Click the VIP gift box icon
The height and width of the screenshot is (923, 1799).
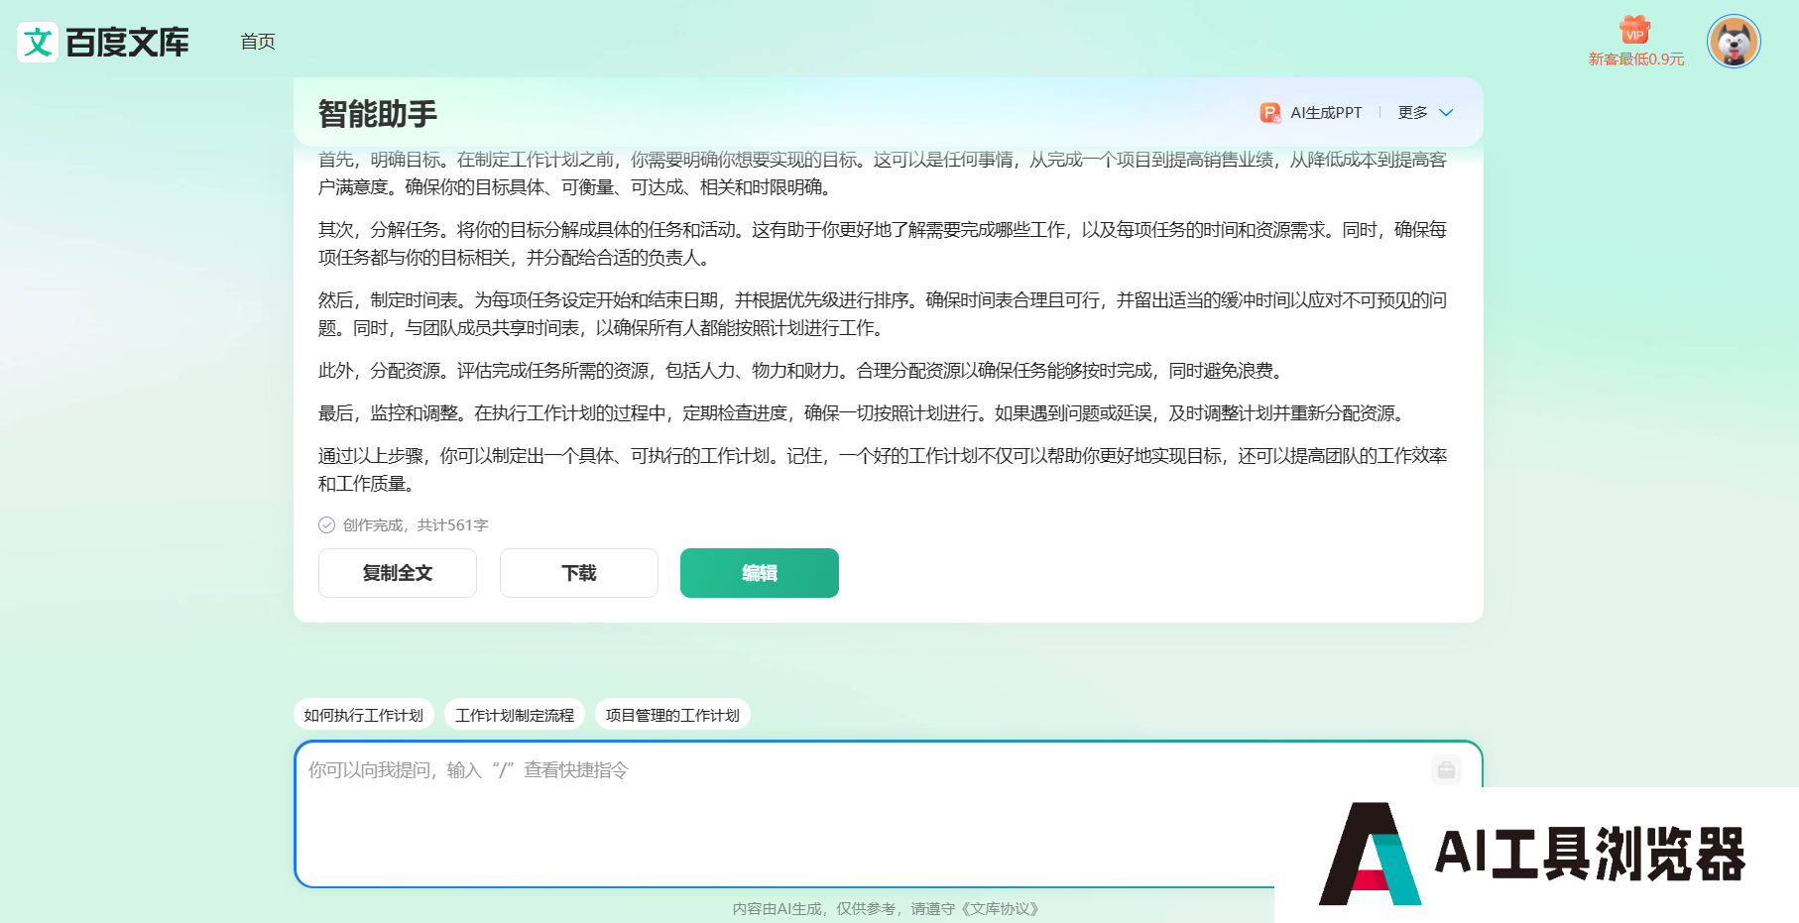coord(1634,30)
